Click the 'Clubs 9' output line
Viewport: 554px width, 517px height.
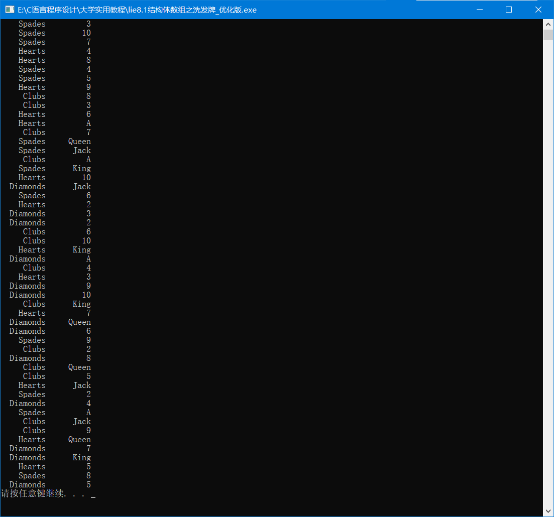click(57, 431)
